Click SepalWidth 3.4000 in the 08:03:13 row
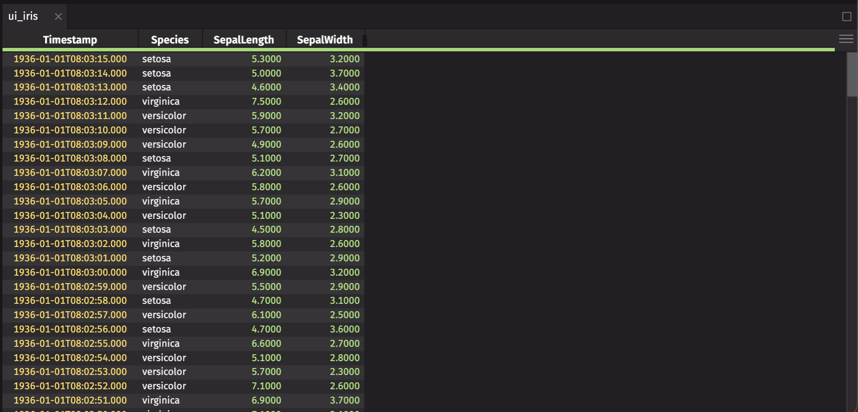This screenshot has width=858, height=412. click(344, 87)
